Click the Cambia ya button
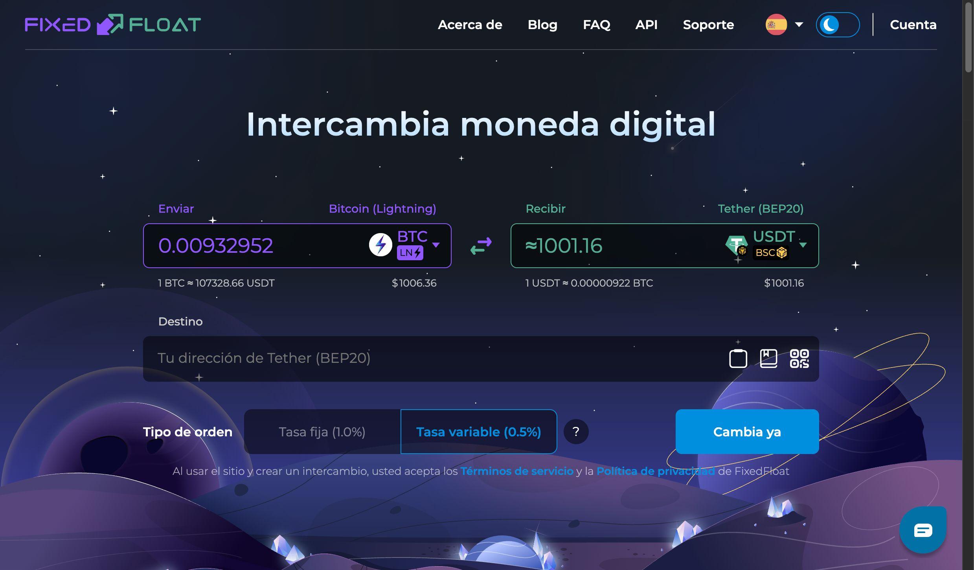The height and width of the screenshot is (570, 974). pos(747,432)
